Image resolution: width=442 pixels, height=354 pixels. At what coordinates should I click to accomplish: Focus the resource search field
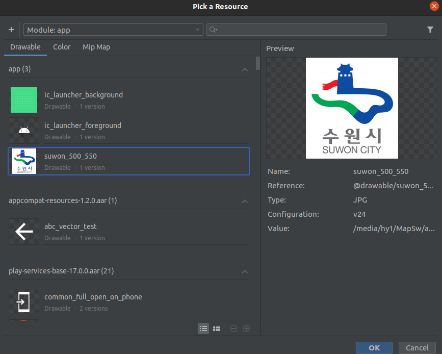(296, 30)
